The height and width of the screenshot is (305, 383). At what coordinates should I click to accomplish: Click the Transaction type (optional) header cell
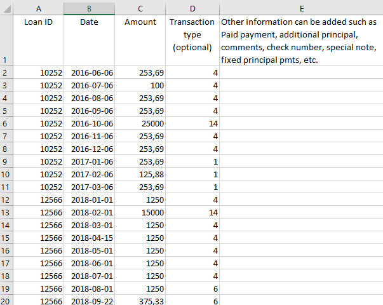tap(192, 41)
